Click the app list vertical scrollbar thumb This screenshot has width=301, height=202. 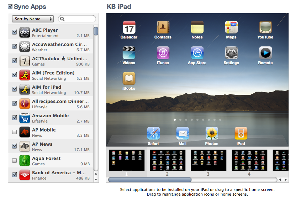[96, 31]
